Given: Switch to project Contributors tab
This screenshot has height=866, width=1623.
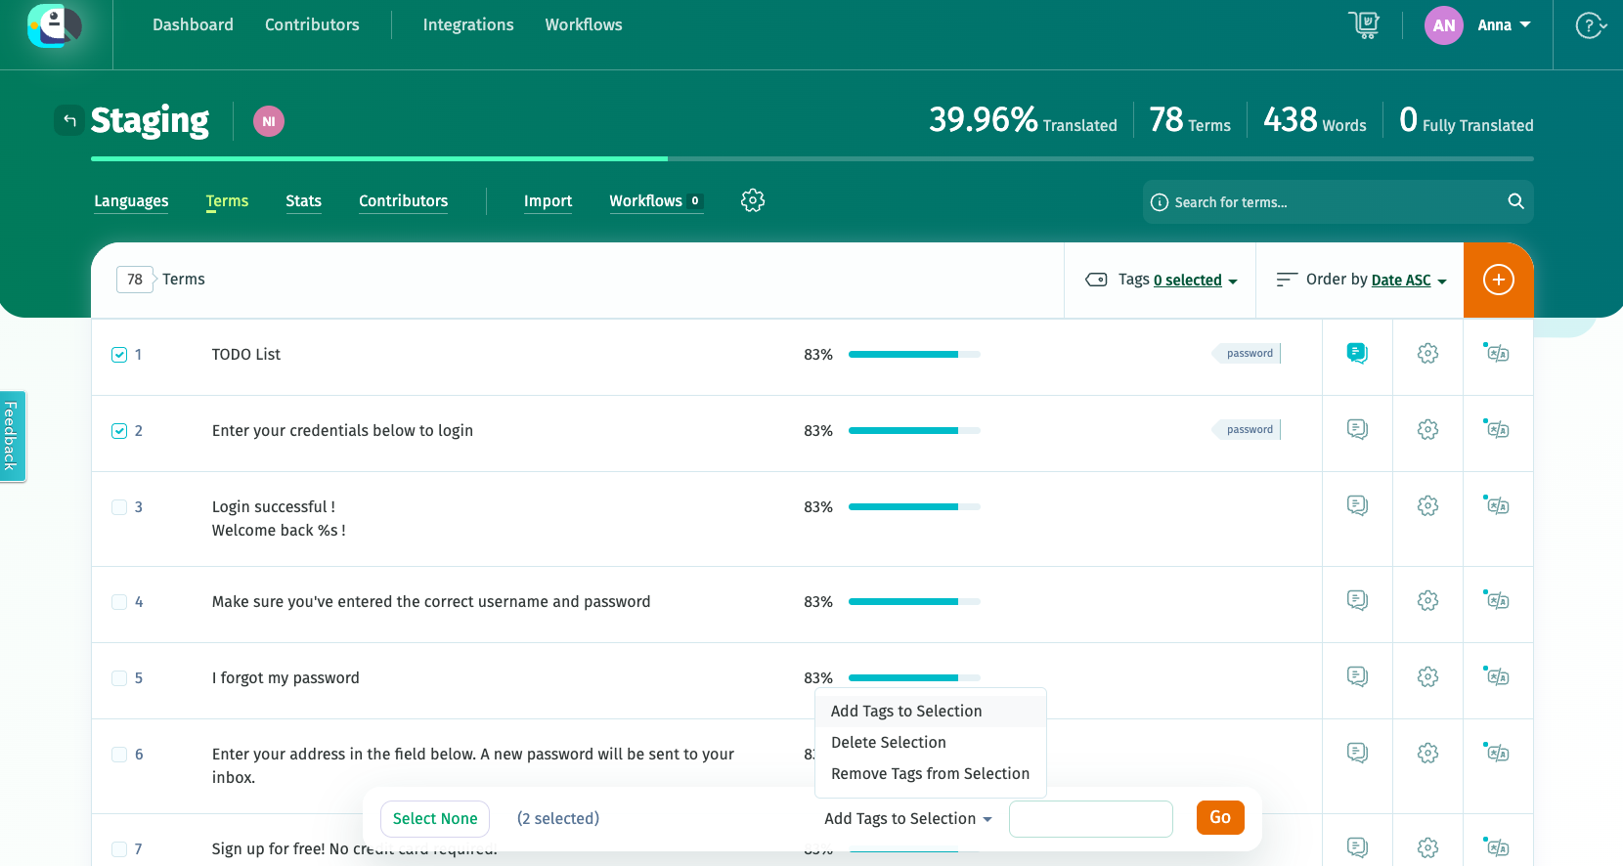Looking at the screenshot, I should coord(403,201).
